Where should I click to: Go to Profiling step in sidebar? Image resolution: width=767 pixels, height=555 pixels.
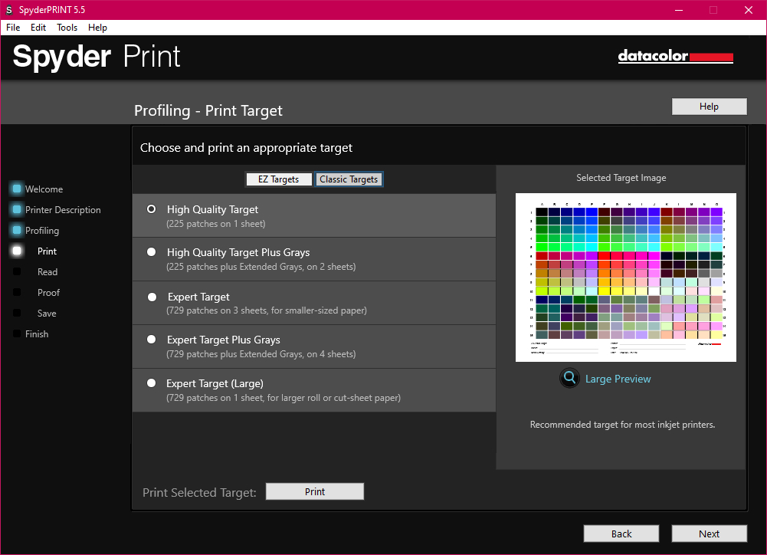coord(42,231)
